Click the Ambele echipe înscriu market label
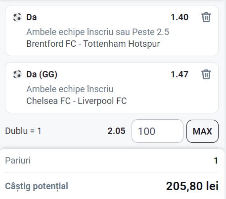 [70, 89]
